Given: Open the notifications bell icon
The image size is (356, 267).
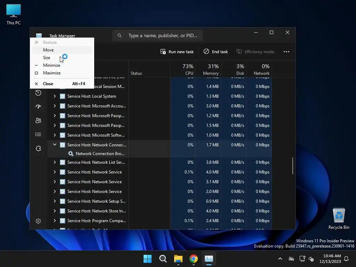Looking at the screenshot, I should point(347,259).
